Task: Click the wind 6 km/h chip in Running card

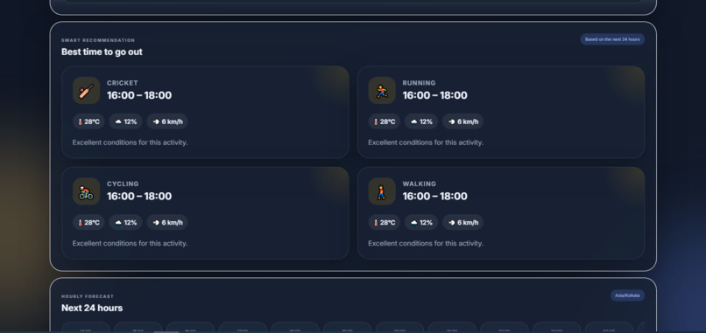Action: click(462, 121)
